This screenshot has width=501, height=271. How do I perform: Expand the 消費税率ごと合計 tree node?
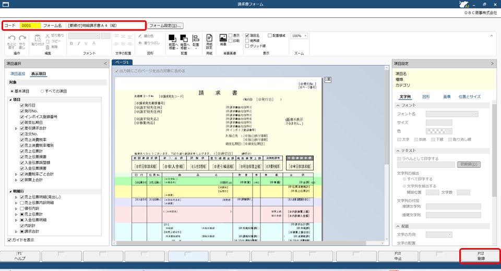click(16, 174)
